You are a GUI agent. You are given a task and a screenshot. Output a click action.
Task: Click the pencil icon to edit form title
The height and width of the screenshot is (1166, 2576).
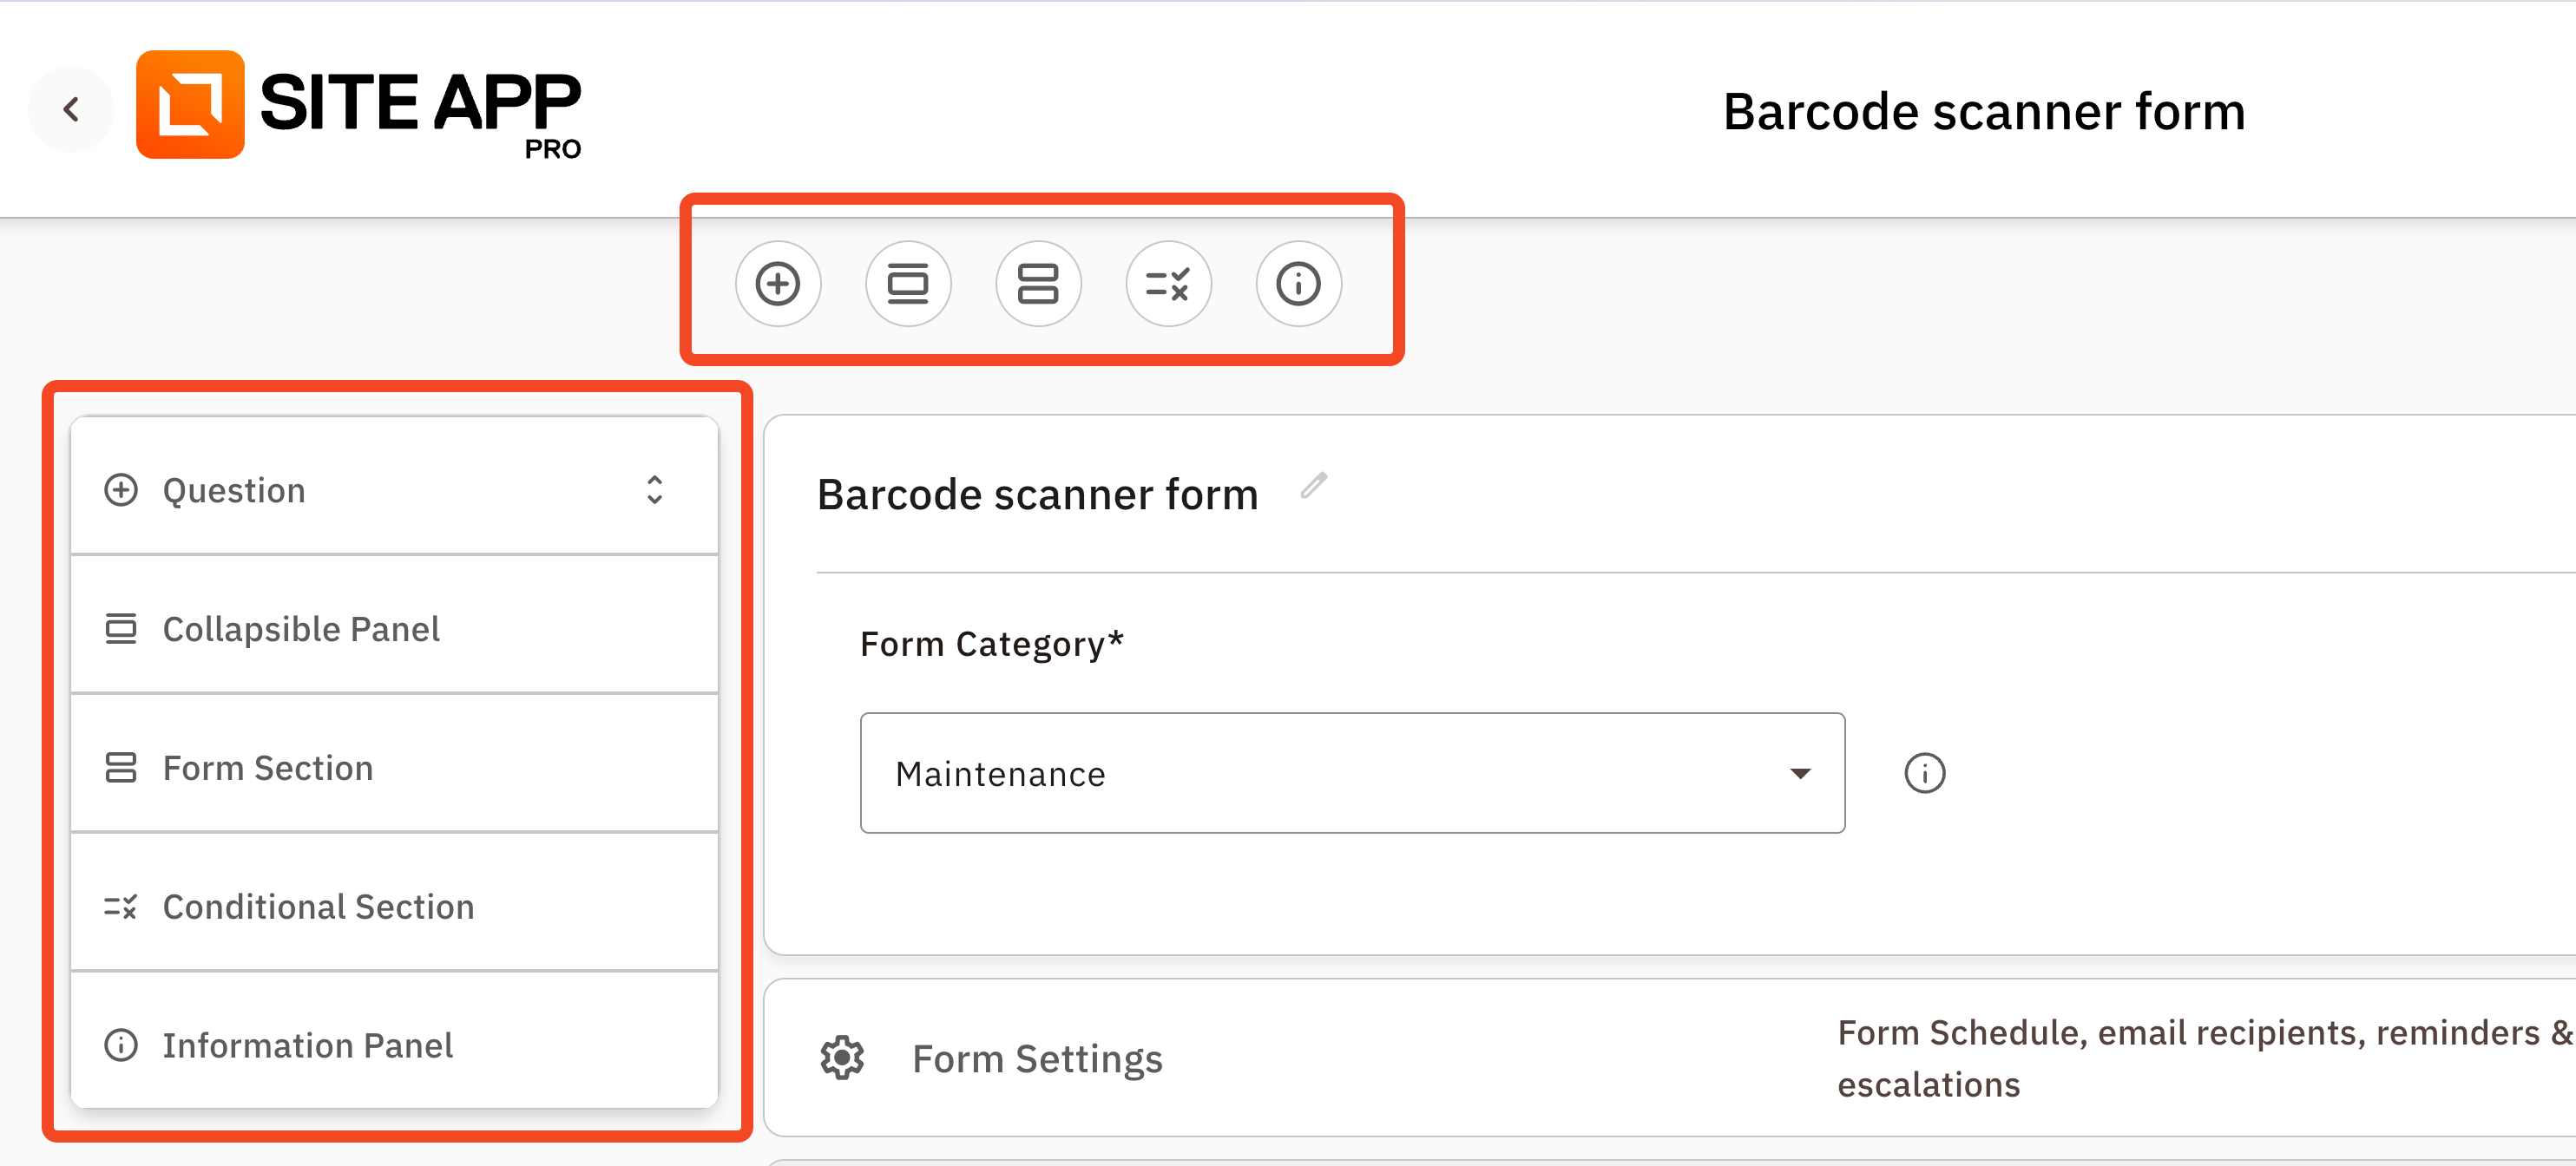1313,486
